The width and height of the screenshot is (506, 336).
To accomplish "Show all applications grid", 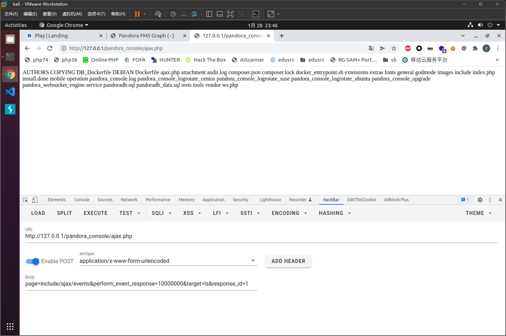I will pos(10,326).
